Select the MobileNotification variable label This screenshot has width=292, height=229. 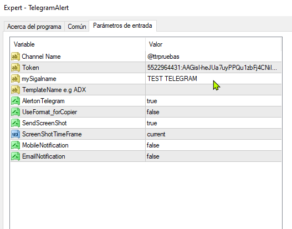tap(45, 145)
